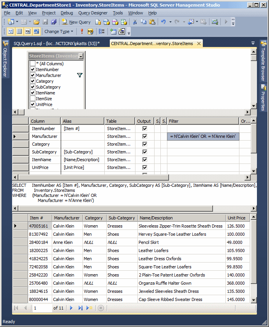Click the XMLA query icon
The image size is (269, 327).
click(124, 22)
